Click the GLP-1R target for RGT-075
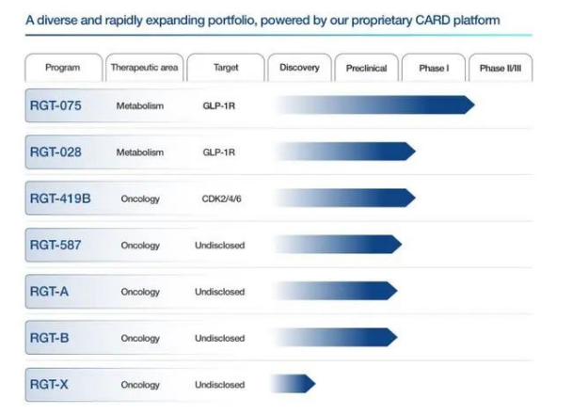 219,105
